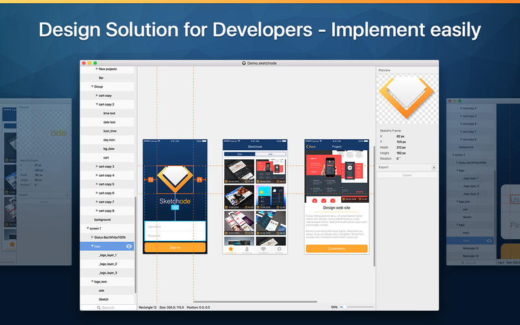Click the gear icon in gallery mockup tab bar
The width and height of the screenshot is (520, 325).
279,248
